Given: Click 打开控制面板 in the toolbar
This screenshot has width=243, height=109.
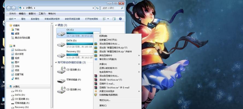Looking at the screenshot, I should pyautogui.click(x=92, y=19).
